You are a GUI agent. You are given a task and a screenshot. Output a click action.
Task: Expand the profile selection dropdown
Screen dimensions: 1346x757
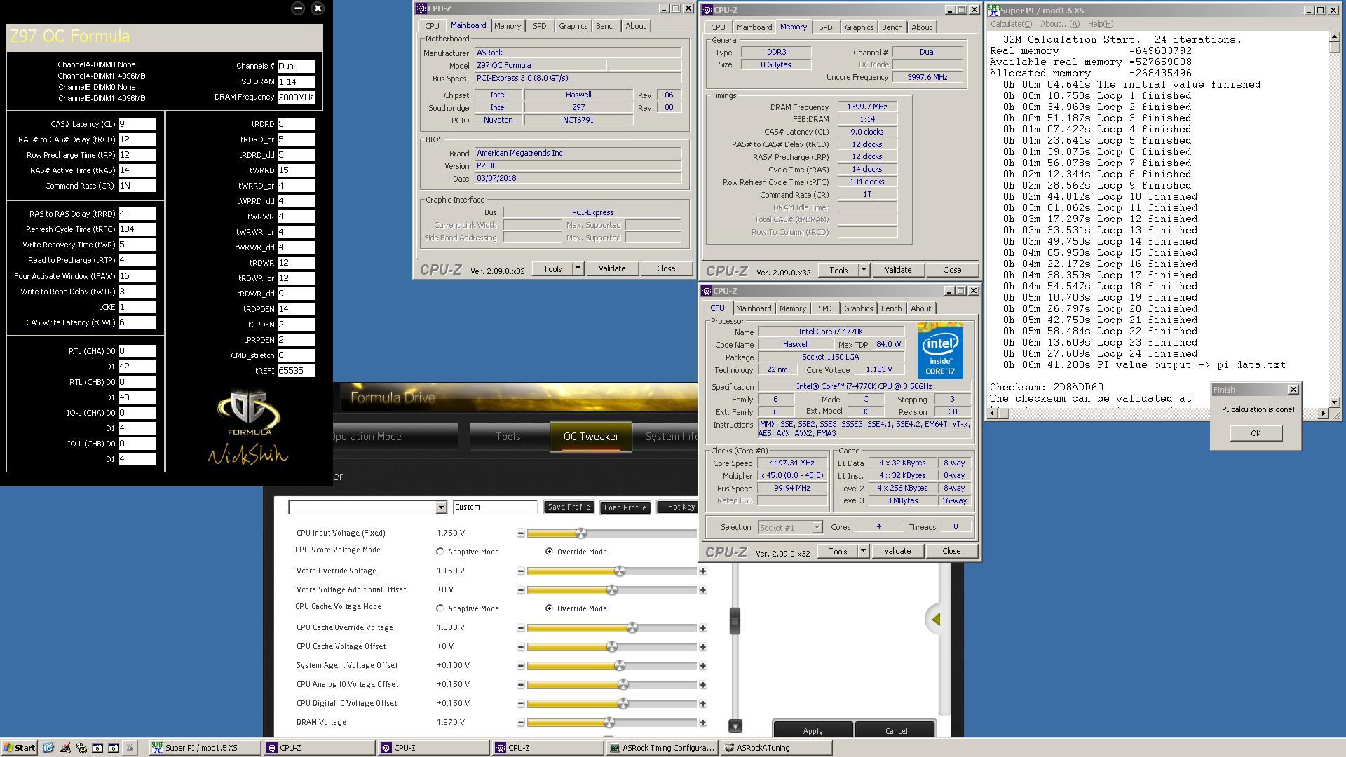[441, 507]
